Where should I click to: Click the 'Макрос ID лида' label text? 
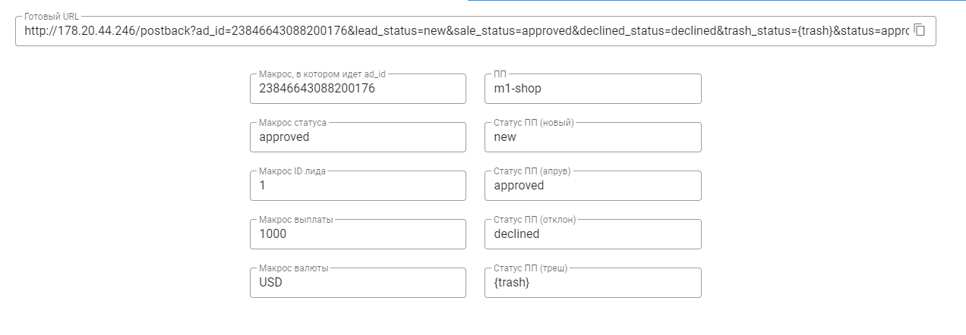coord(292,171)
